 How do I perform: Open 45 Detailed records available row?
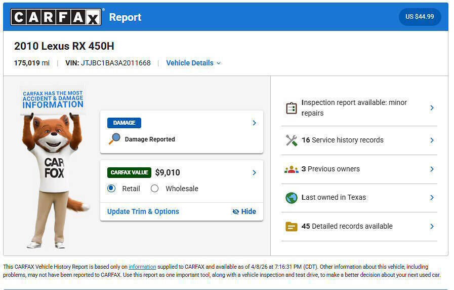click(359, 227)
